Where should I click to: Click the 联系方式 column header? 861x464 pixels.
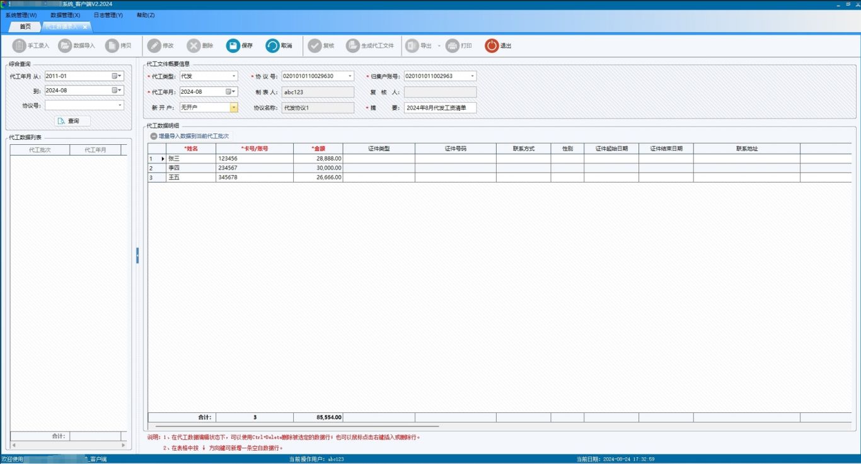[523, 149]
